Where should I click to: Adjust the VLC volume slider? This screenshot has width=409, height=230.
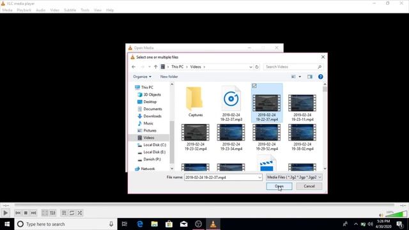pos(396,214)
